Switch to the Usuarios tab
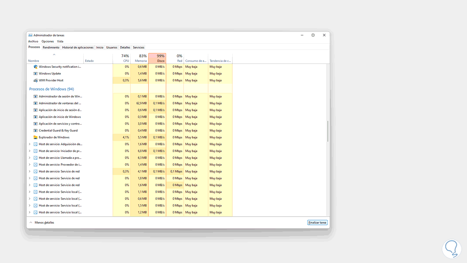This screenshot has height=263, width=467. pyautogui.click(x=112, y=48)
